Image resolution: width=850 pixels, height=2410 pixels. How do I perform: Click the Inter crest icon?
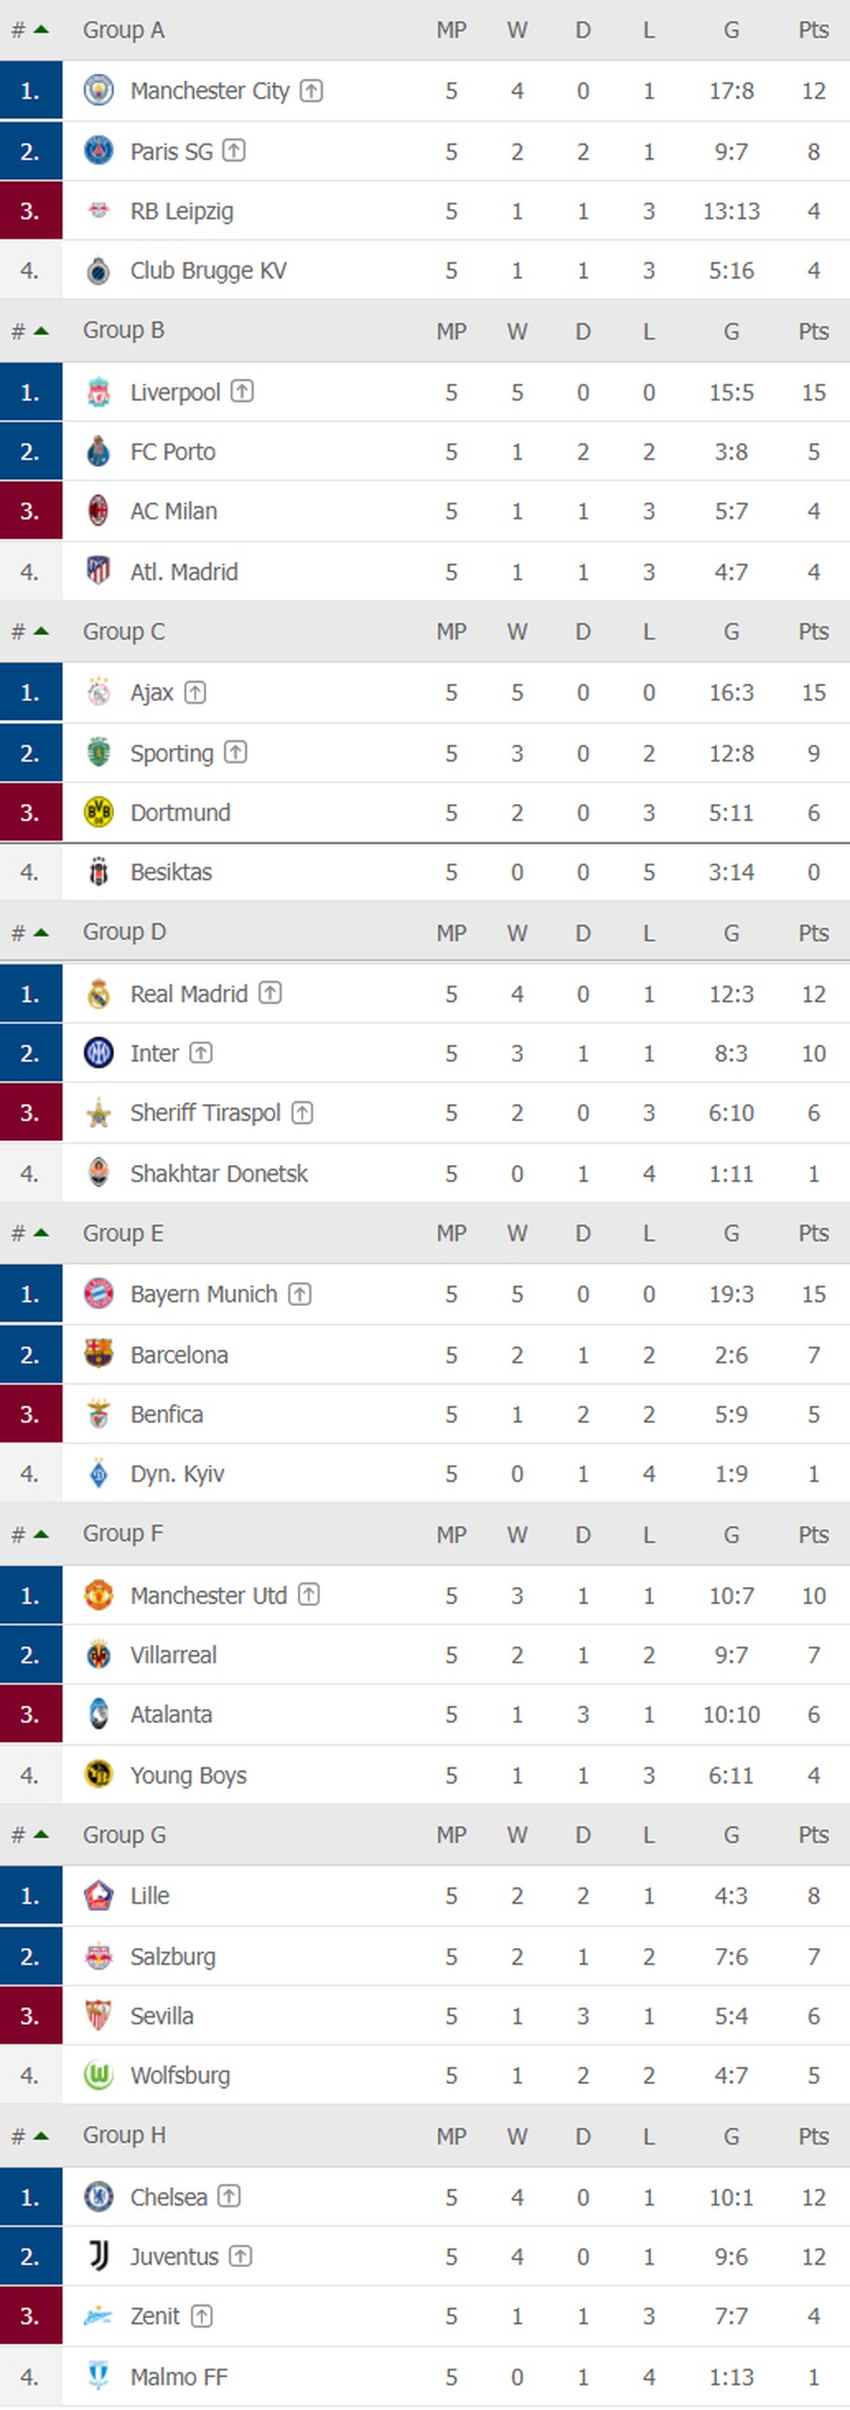(x=98, y=1053)
